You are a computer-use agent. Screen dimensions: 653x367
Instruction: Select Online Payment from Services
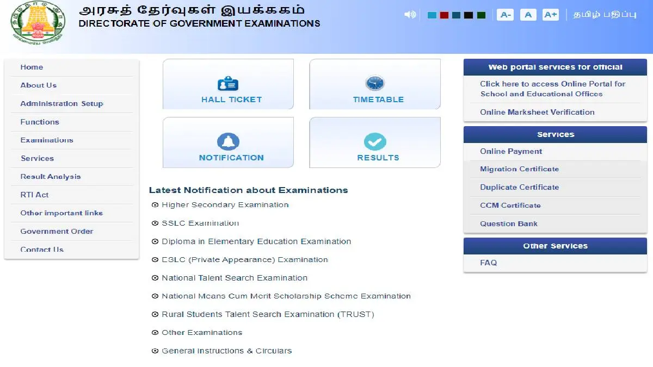click(510, 151)
